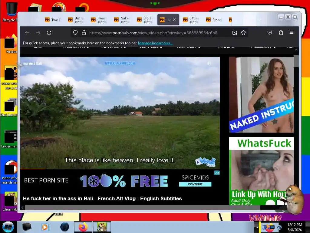Click the speaker volume tray icon

(x=279, y=227)
